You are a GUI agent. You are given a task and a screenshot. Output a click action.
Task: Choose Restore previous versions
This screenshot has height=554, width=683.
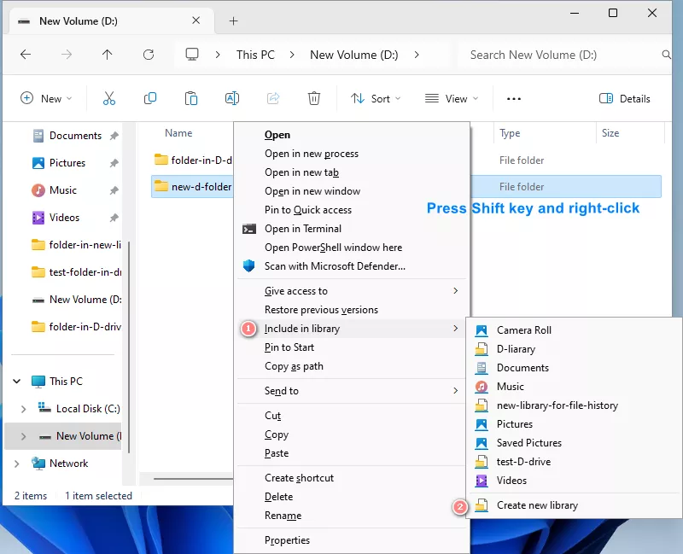352,310
